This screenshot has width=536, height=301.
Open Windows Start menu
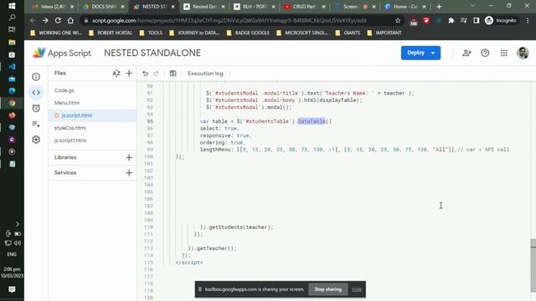click(12, 6)
